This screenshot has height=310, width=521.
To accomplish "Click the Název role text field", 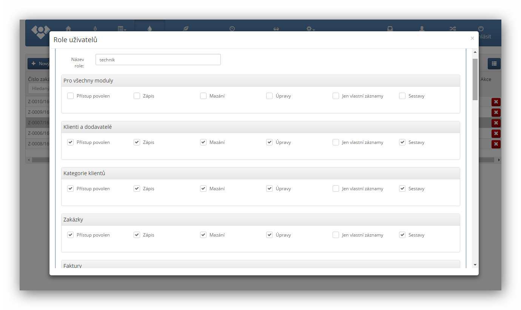I will pos(158,60).
